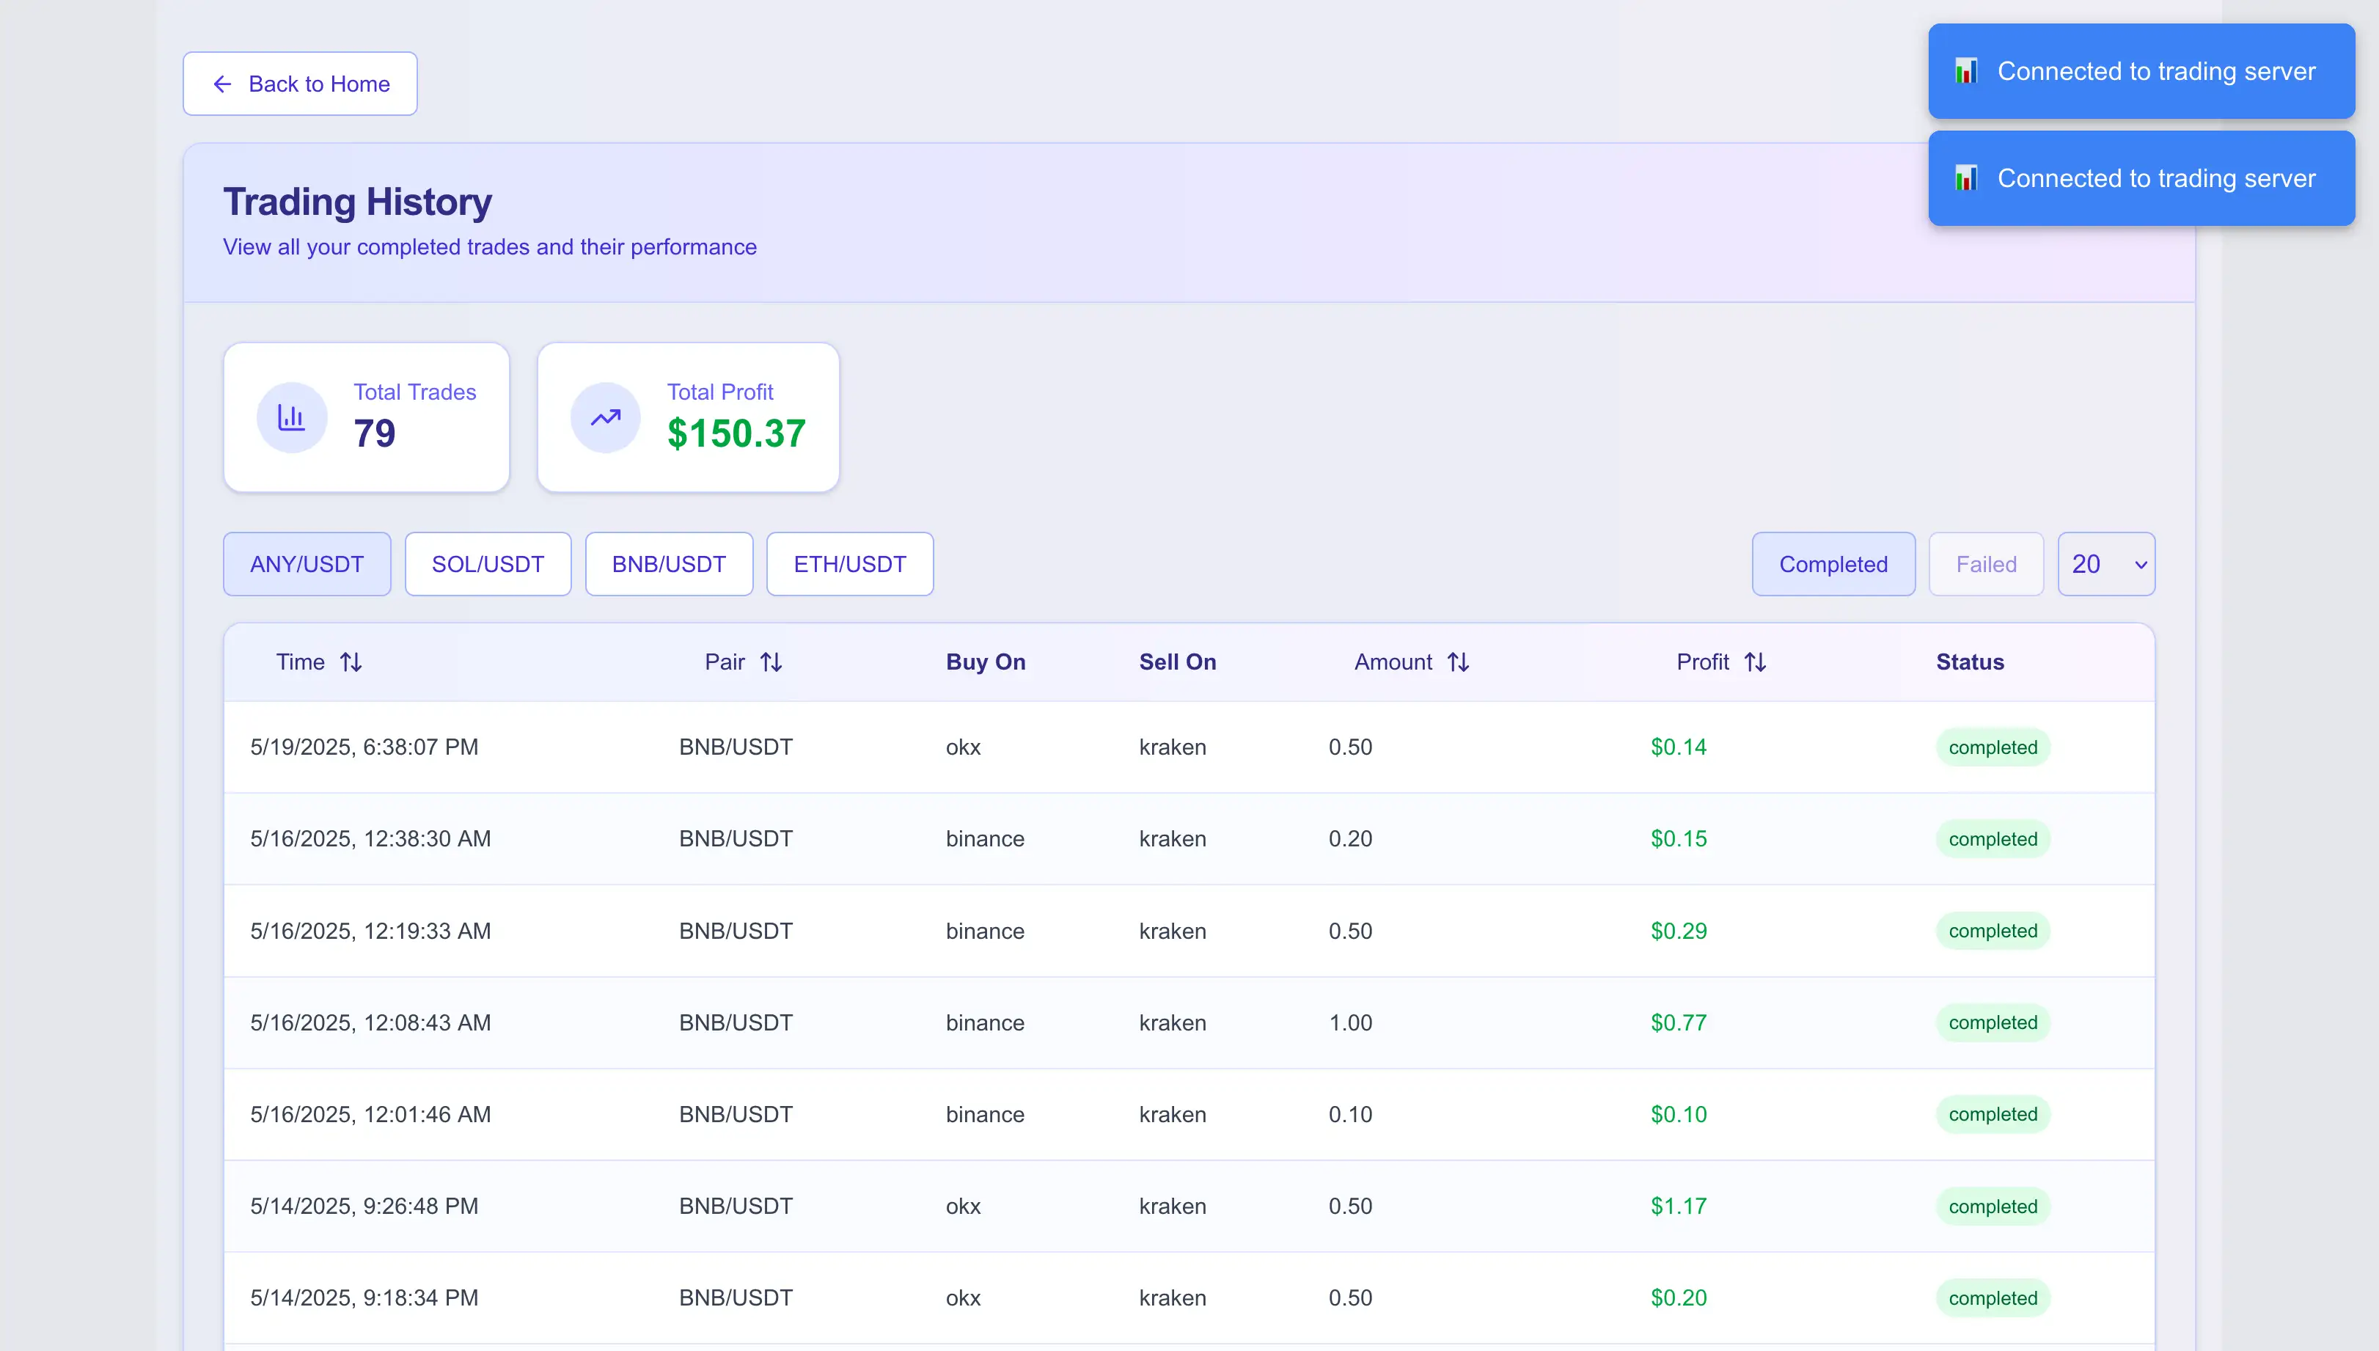Toggle the ANY/USDT pair filter
The height and width of the screenshot is (1351, 2379).
(x=306, y=563)
